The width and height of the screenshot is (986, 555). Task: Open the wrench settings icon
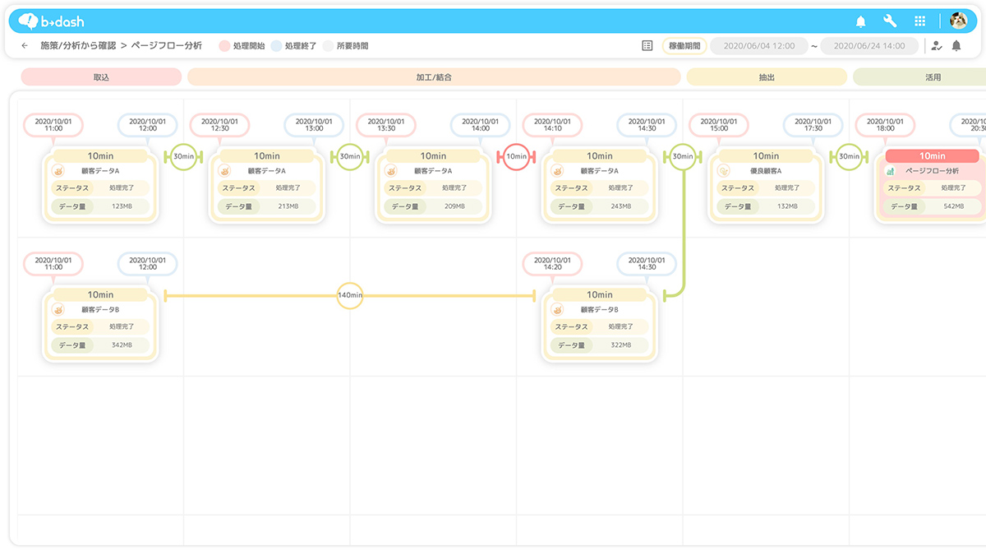click(890, 21)
